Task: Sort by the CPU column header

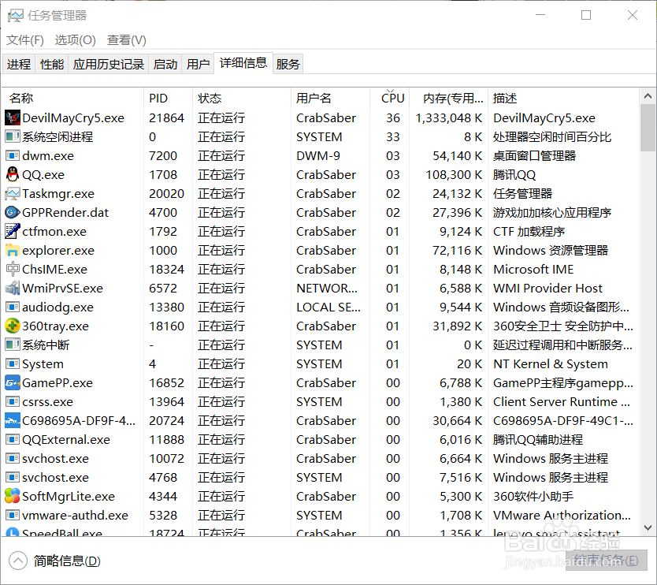Action: [390, 98]
